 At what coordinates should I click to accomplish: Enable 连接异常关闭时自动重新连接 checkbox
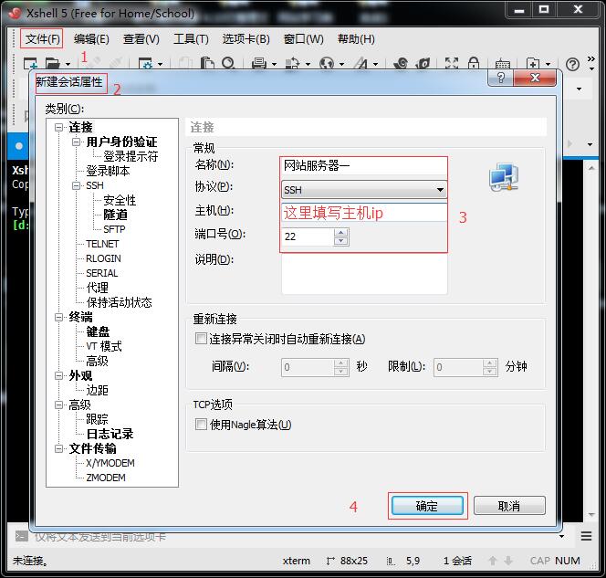[x=201, y=339]
